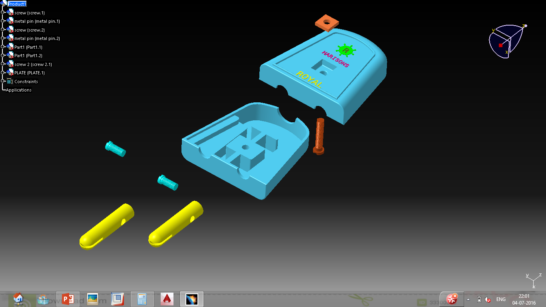Click the Part1.2 component icon
Image resolution: width=546 pixels, height=307 pixels.
(10, 55)
